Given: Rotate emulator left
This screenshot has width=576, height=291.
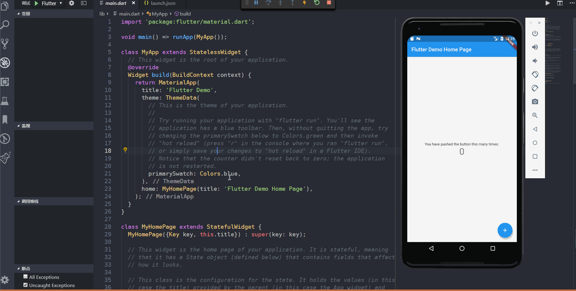Looking at the screenshot, I should coord(535,74).
